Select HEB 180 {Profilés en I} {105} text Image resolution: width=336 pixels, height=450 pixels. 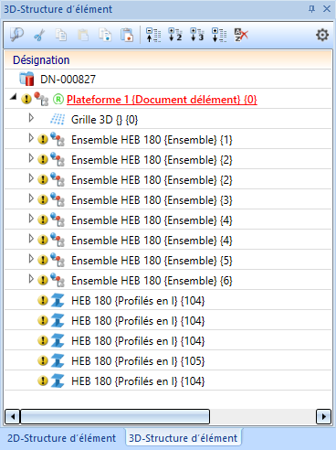click(138, 361)
